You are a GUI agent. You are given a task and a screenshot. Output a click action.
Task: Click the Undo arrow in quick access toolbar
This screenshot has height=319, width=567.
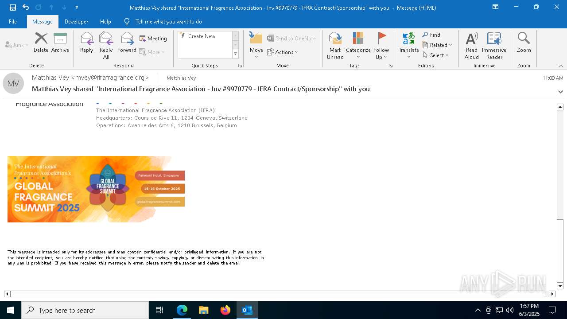click(26, 8)
